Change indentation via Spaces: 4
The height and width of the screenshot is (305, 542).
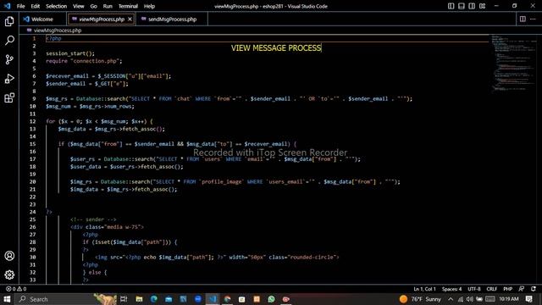click(x=451, y=289)
